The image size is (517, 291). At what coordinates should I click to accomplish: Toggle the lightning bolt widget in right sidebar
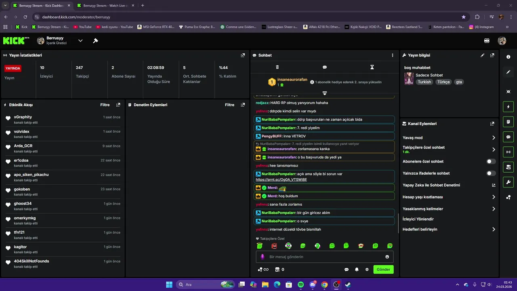tap(508, 107)
